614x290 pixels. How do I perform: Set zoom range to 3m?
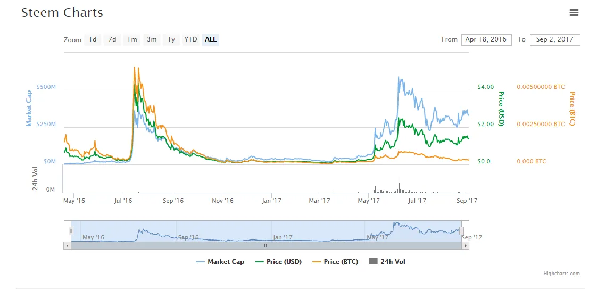(x=152, y=39)
